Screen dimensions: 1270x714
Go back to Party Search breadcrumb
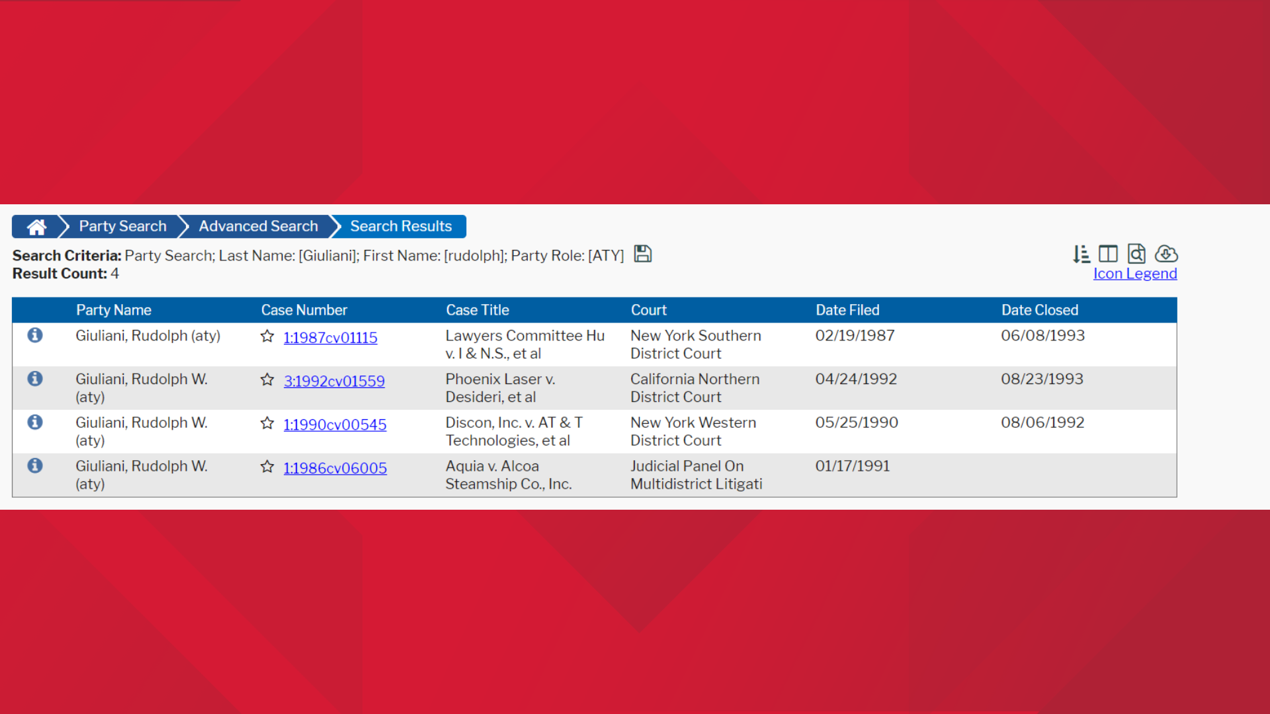(122, 226)
